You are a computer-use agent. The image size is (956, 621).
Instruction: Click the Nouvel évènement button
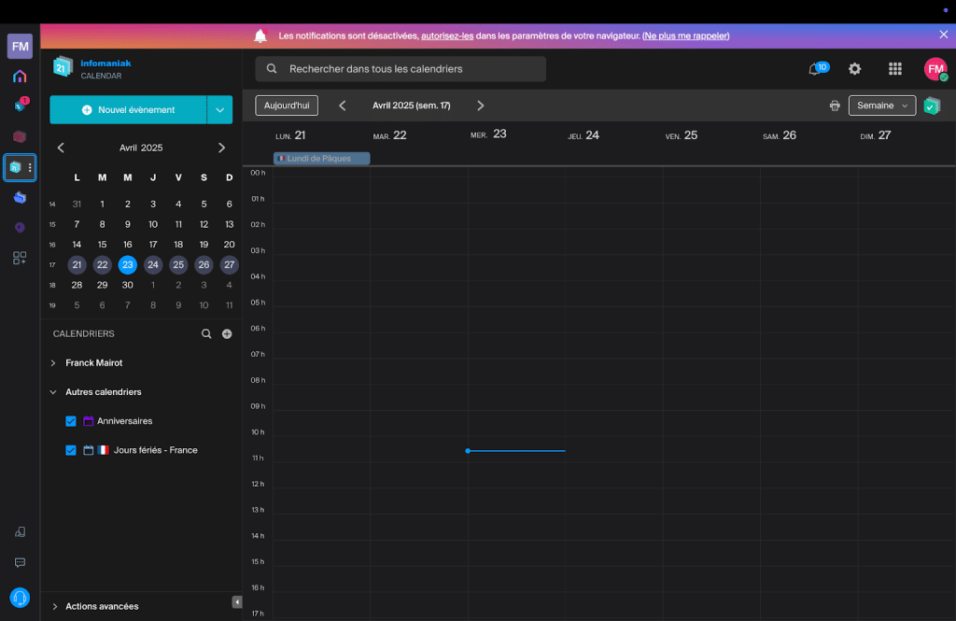pyautogui.click(x=128, y=110)
